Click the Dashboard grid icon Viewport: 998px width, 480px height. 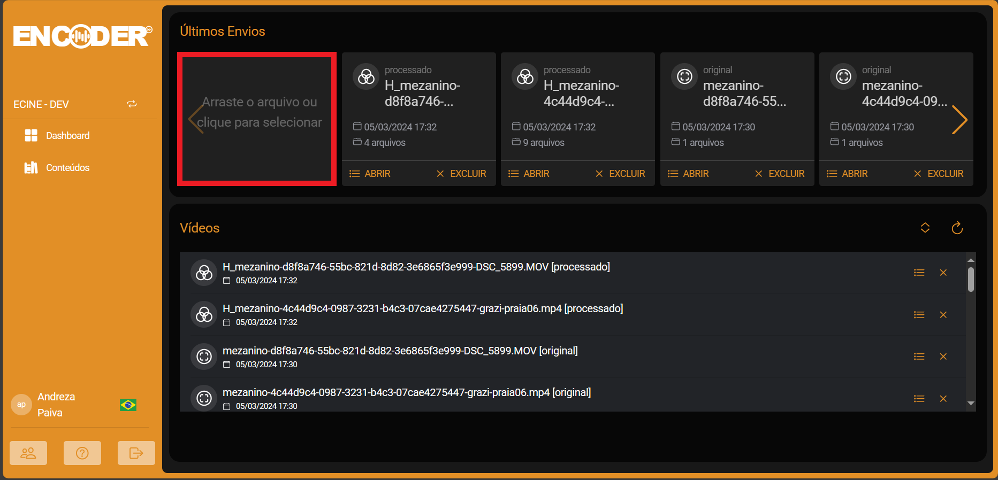[x=31, y=136]
